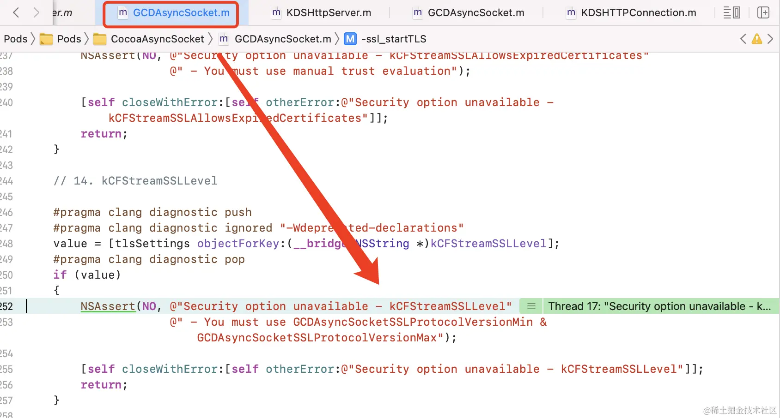Click the "-Wdeprecated-declarations" string on line 247
This screenshot has height=418, width=780.
click(372, 228)
